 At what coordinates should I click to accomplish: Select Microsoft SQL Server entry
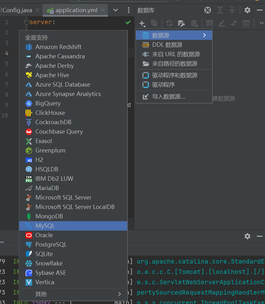(73, 197)
